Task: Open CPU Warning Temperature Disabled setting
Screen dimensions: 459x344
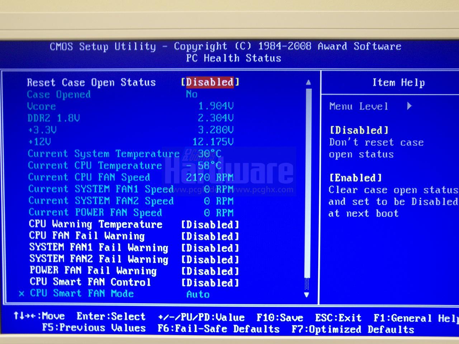Action: pyautogui.click(x=210, y=225)
